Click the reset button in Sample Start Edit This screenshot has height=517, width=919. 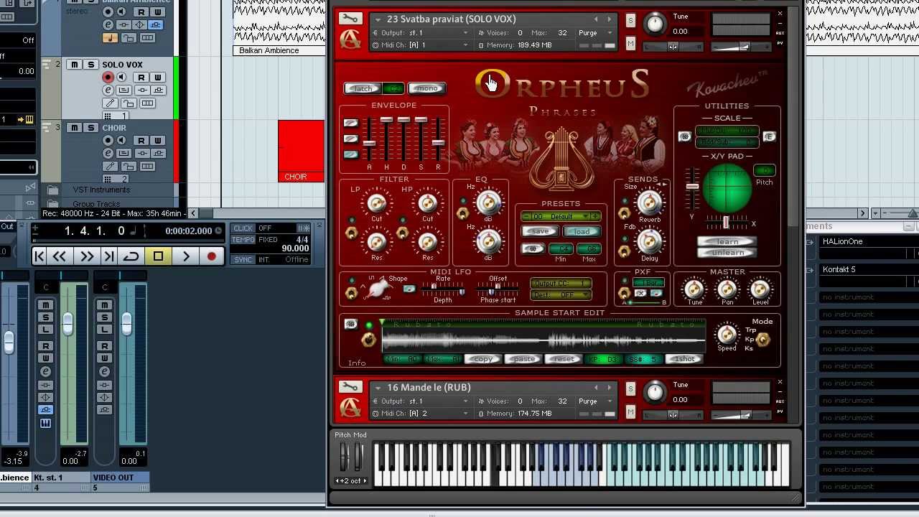point(563,359)
